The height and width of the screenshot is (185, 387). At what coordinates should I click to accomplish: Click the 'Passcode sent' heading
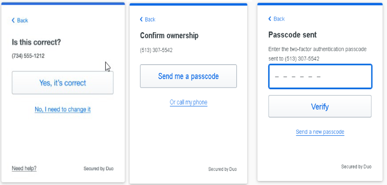pos(292,35)
